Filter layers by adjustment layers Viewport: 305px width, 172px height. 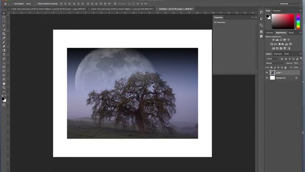pyautogui.click(x=286, y=59)
